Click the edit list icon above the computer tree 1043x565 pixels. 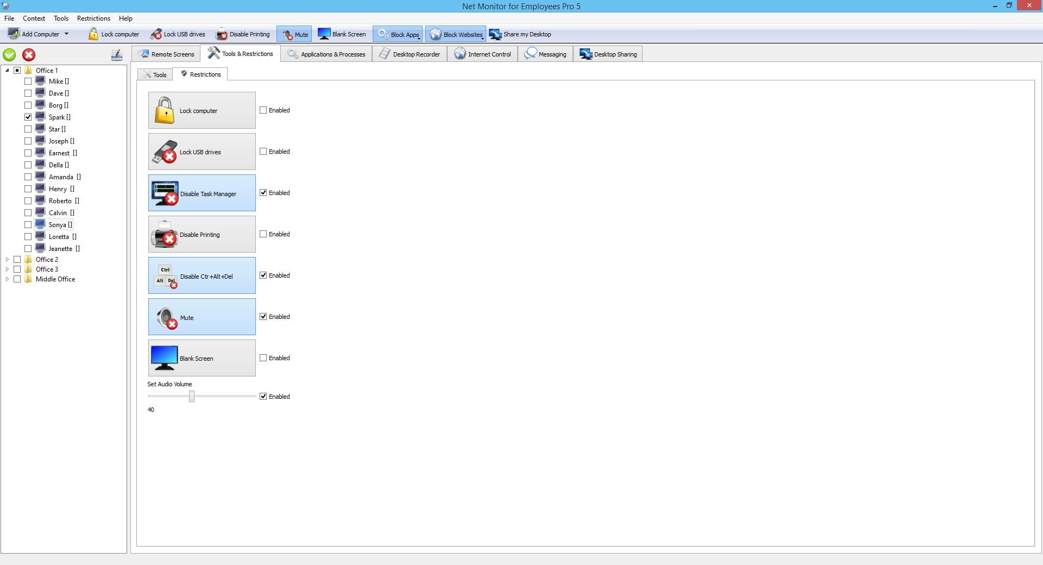116,54
